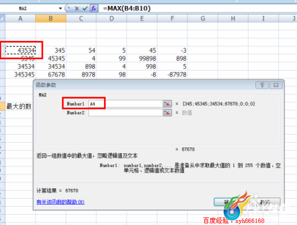The image size is (297, 225).
Task: Expand the Name Box dropdown arrow
Action: point(61,8)
